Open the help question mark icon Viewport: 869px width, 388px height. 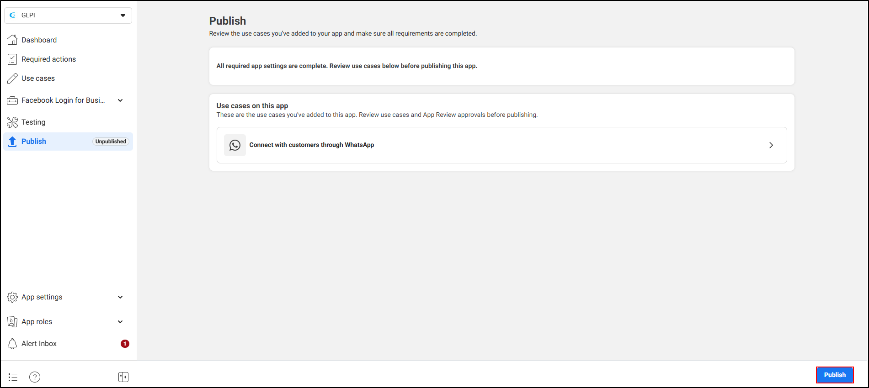coord(35,377)
